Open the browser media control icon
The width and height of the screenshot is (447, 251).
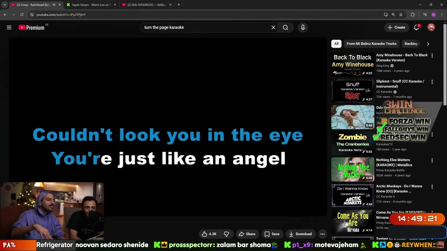coord(425,15)
